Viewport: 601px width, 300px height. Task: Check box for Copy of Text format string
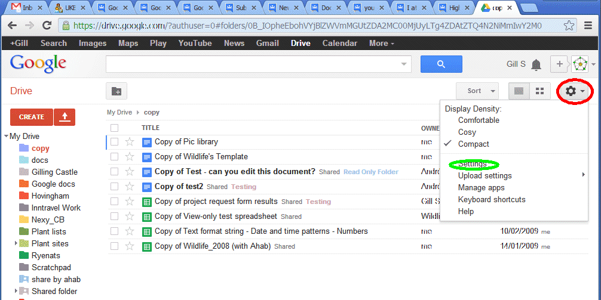(x=114, y=231)
